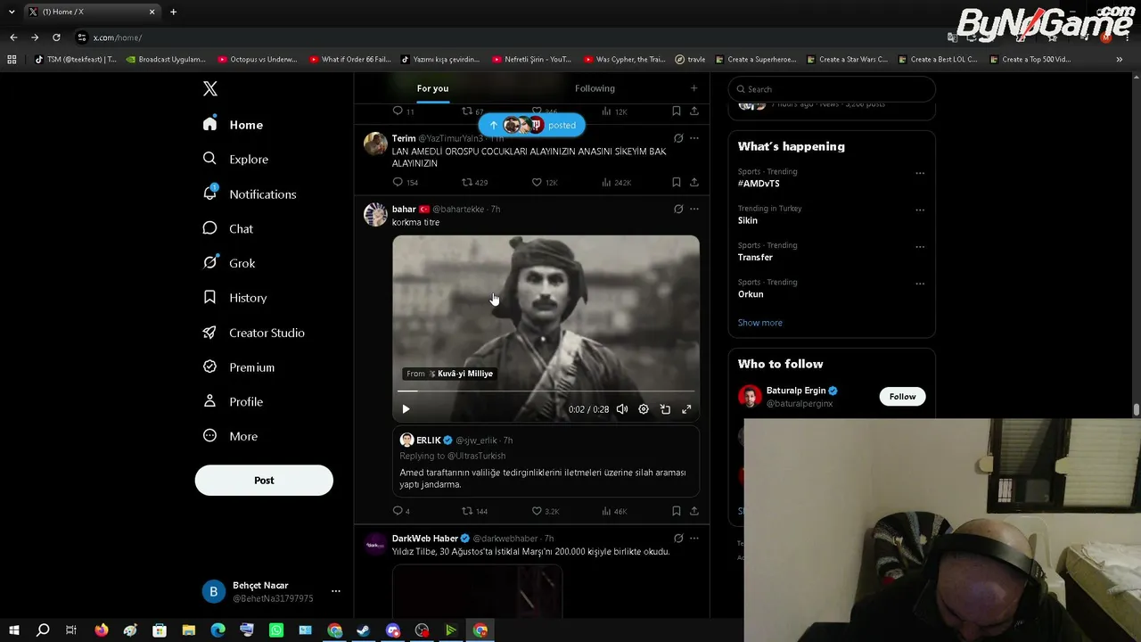The image size is (1141, 642).
Task: Open Firefox from the taskbar
Action: [101, 630]
